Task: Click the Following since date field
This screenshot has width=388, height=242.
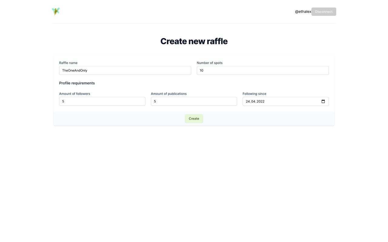Action: tap(286, 101)
